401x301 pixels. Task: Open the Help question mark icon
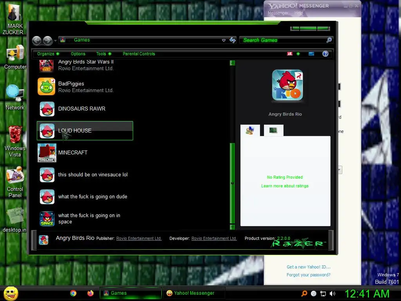(x=325, y=54)
